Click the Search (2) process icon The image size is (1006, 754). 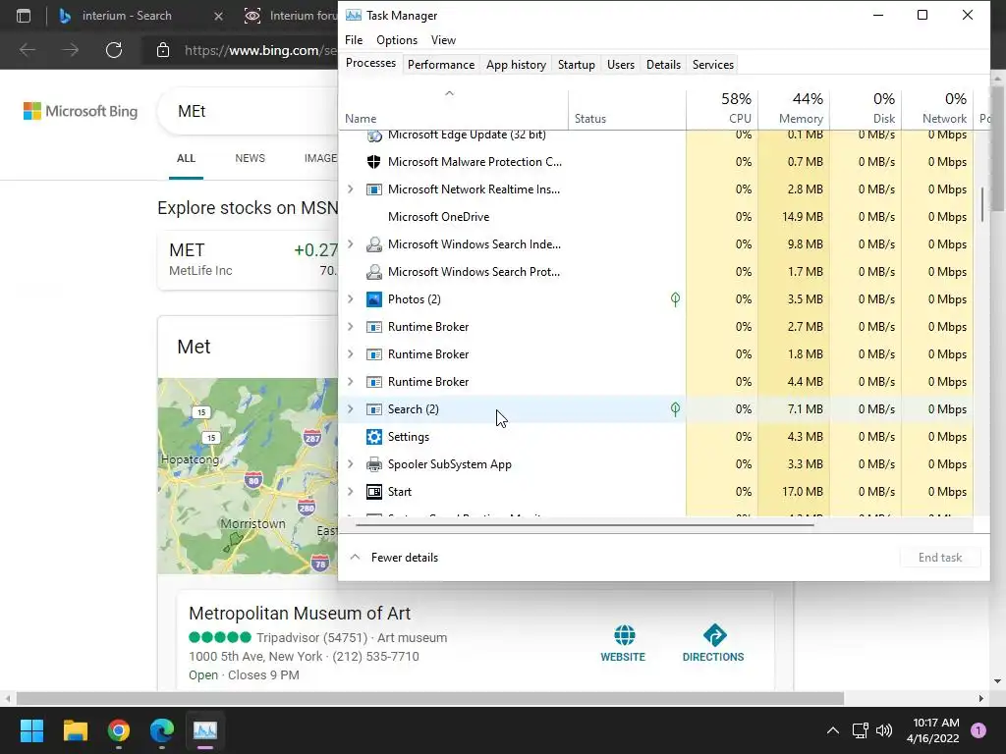pos(373,409)
